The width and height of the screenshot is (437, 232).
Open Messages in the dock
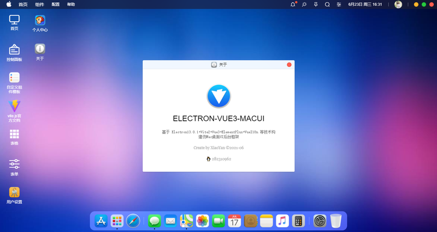coord(155,221)
